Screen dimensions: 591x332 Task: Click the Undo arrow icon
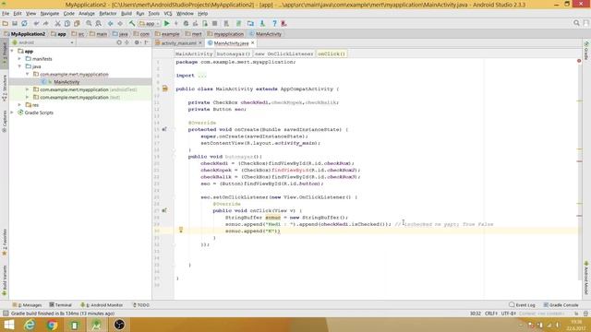(36, 23)
